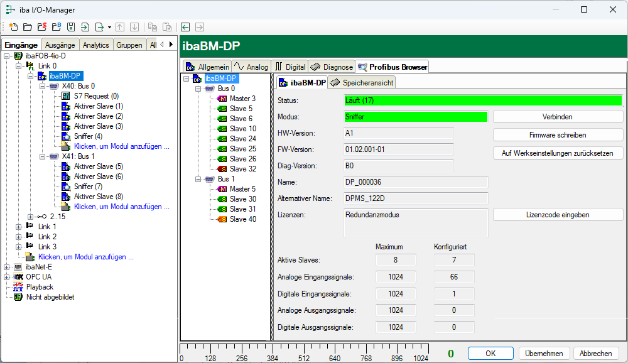Screen dimensions: 628x363
Task: Click the new configuration toolbar icon
Action: (13, 27)
